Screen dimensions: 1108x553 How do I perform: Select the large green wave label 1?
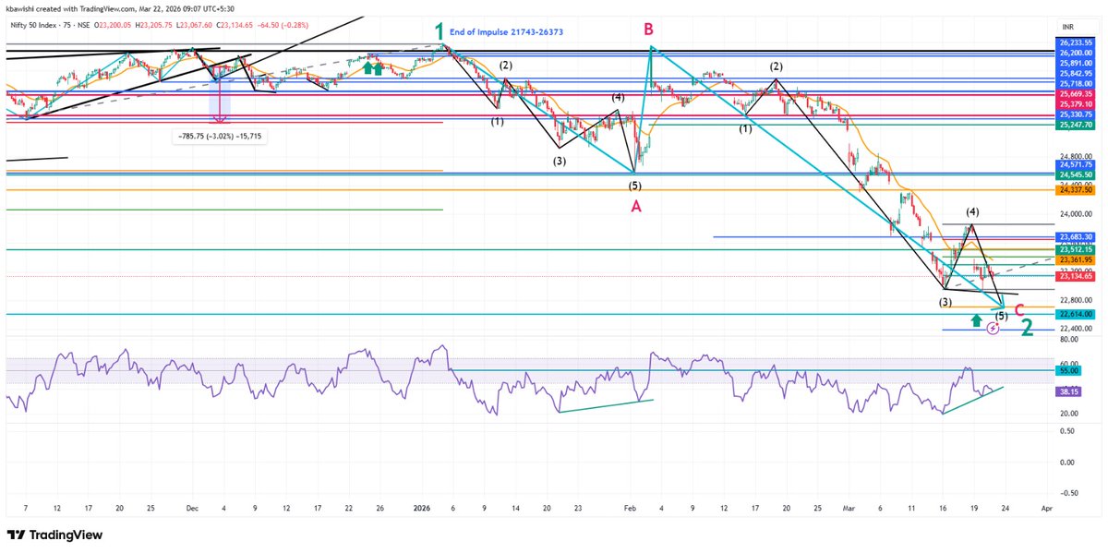(440, 31)
